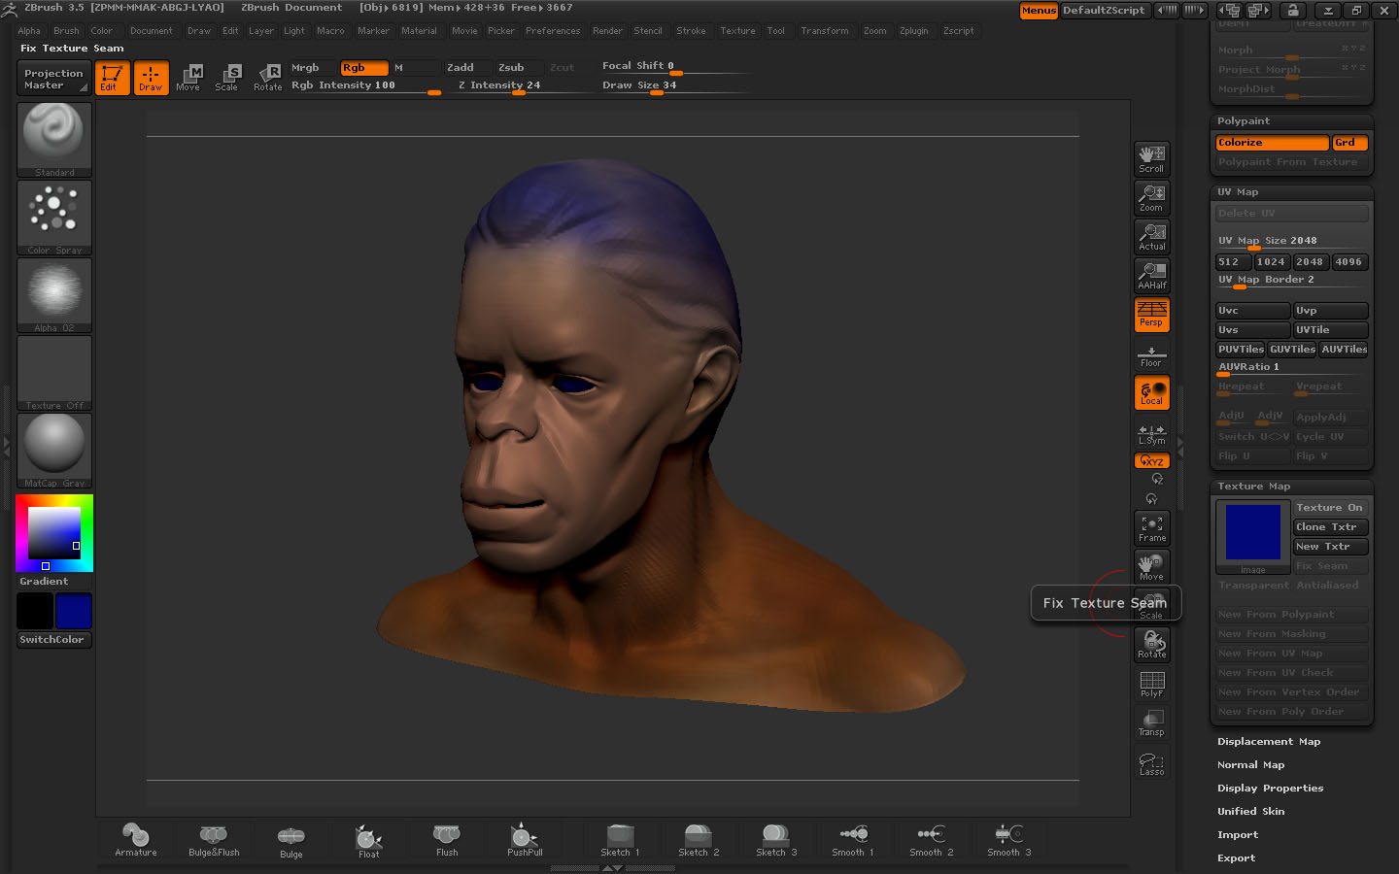Expand the Normal Map section
The width and height of the screenshot is (1399, 874).
tap(1250, 765)
